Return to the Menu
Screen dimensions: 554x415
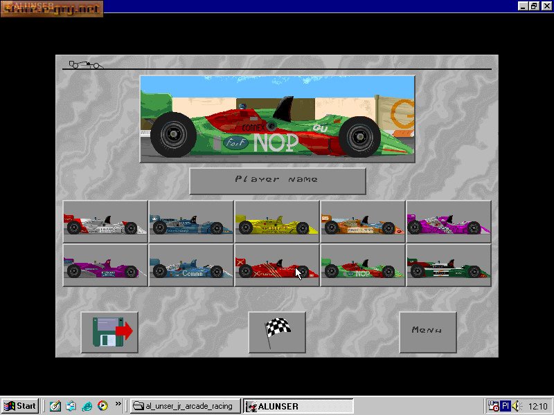[428, 332]
